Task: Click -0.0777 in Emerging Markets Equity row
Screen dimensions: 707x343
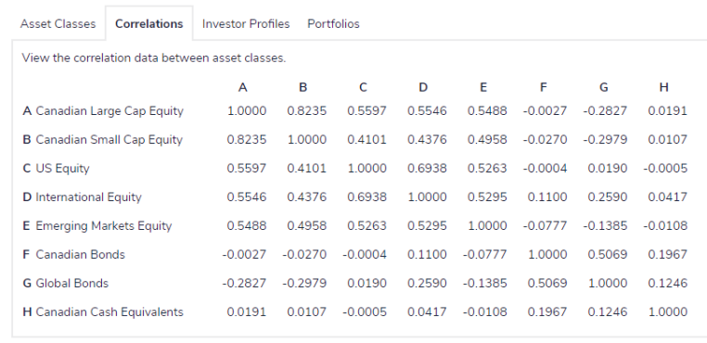Action: coord(545,226)
